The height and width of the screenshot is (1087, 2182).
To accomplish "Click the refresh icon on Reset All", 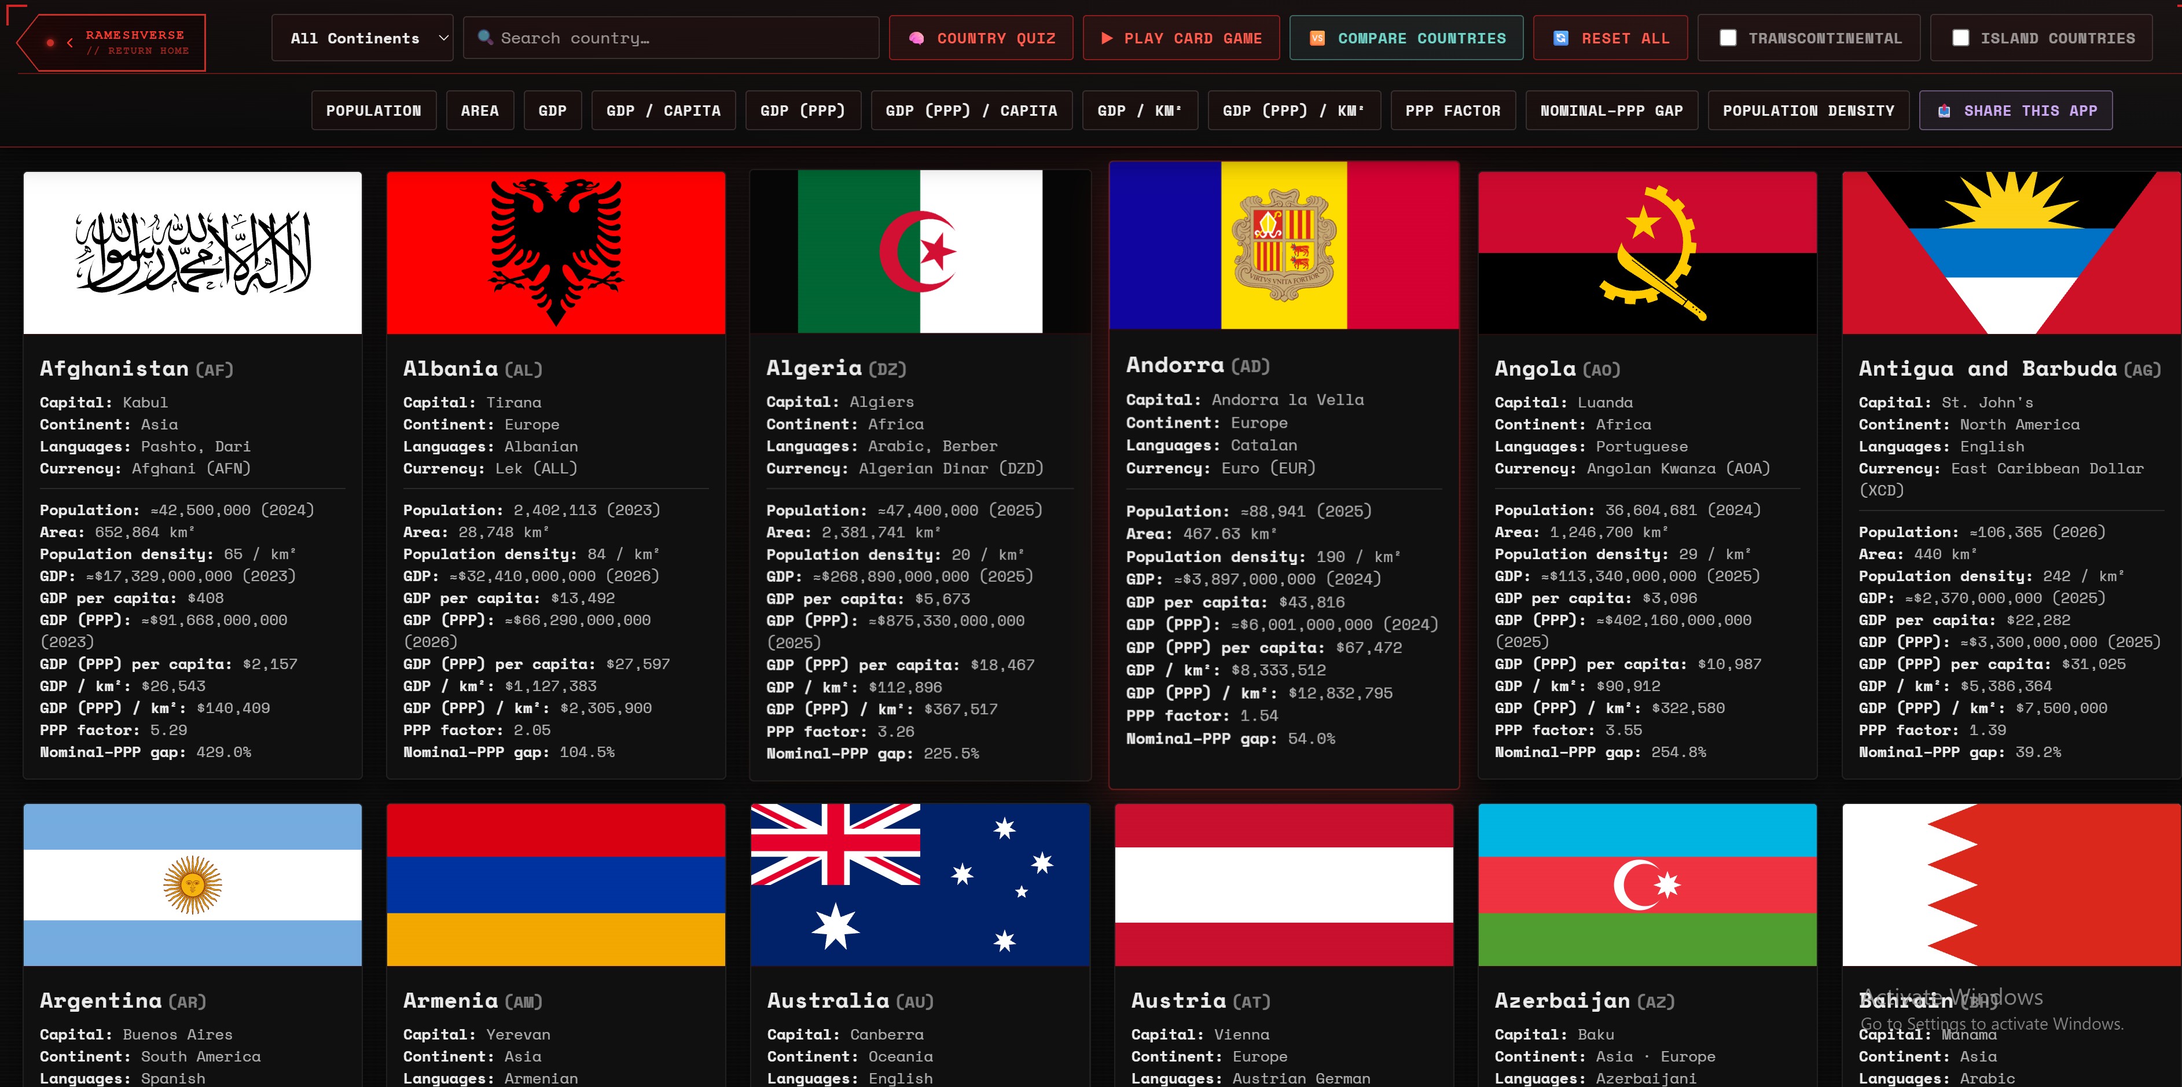I will click(1561, 38).
